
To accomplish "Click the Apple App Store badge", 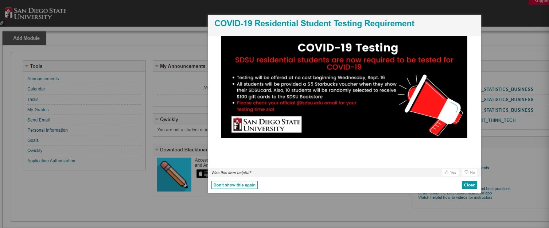I will [203, 173].
